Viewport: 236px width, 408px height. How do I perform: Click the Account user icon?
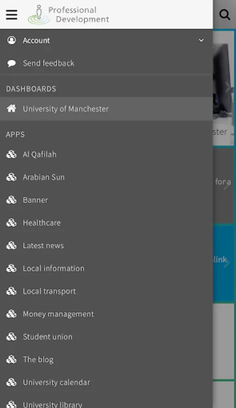11,40
